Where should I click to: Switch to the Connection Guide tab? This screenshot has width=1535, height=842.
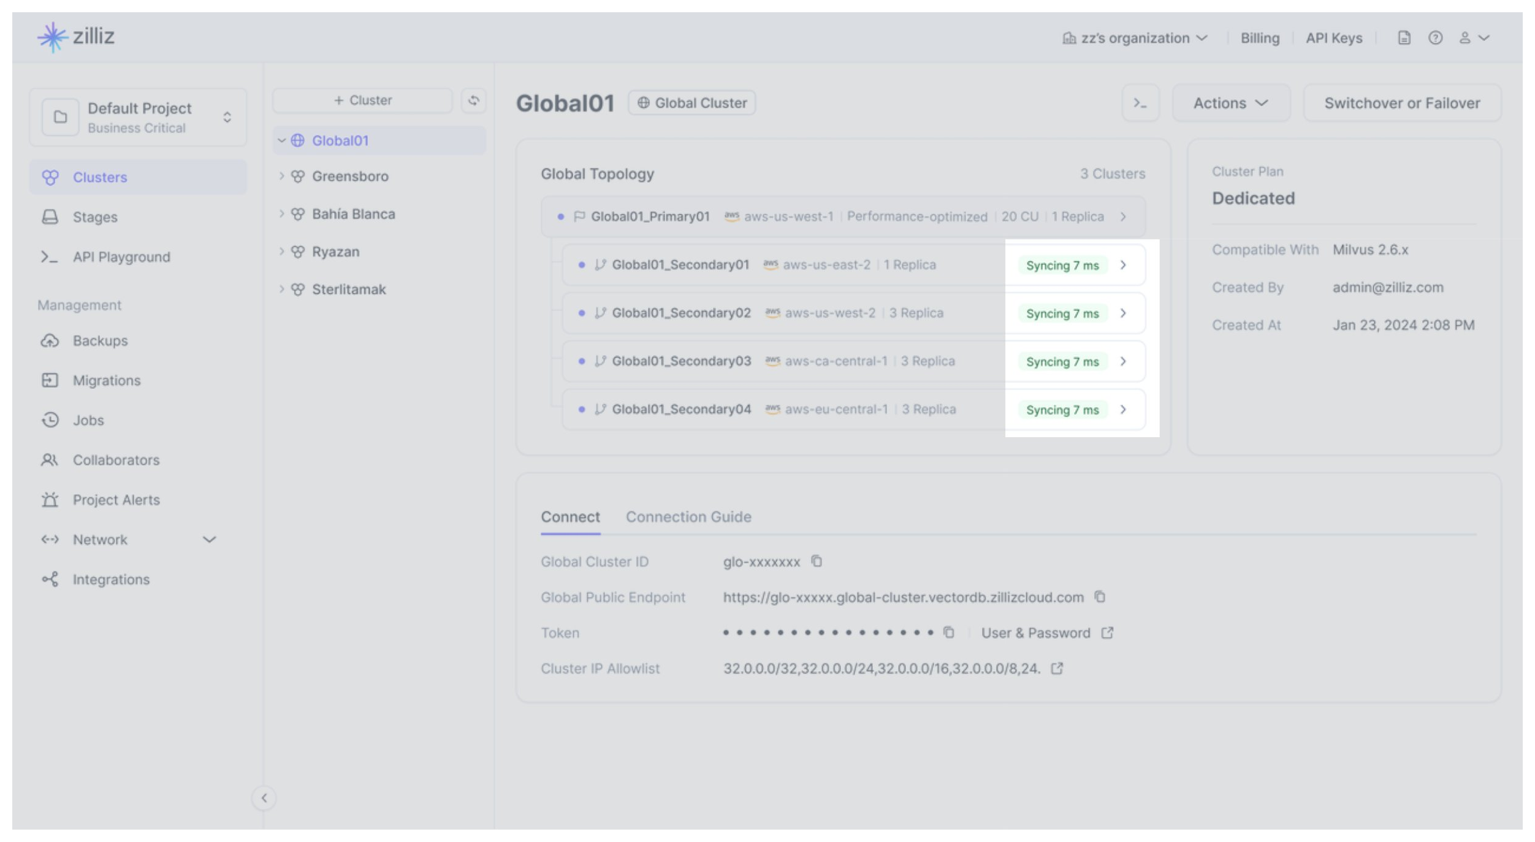(688, 517)
